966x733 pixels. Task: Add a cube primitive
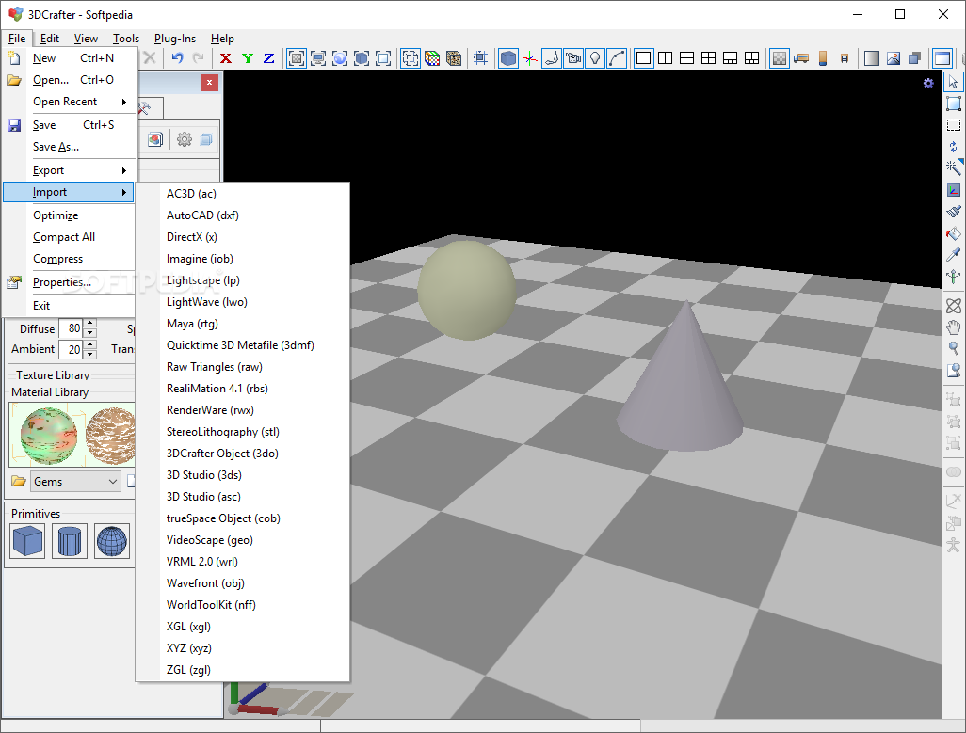27,541
